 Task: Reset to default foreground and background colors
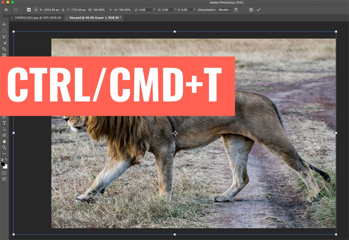[2, 159]
